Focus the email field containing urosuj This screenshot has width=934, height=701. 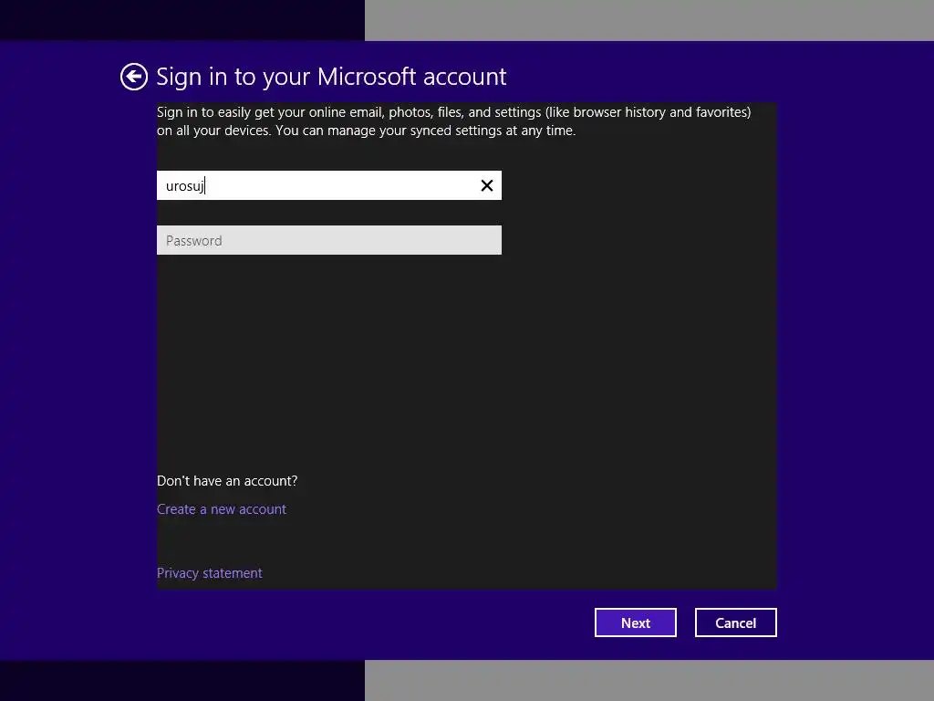click(x=328, y=185)
